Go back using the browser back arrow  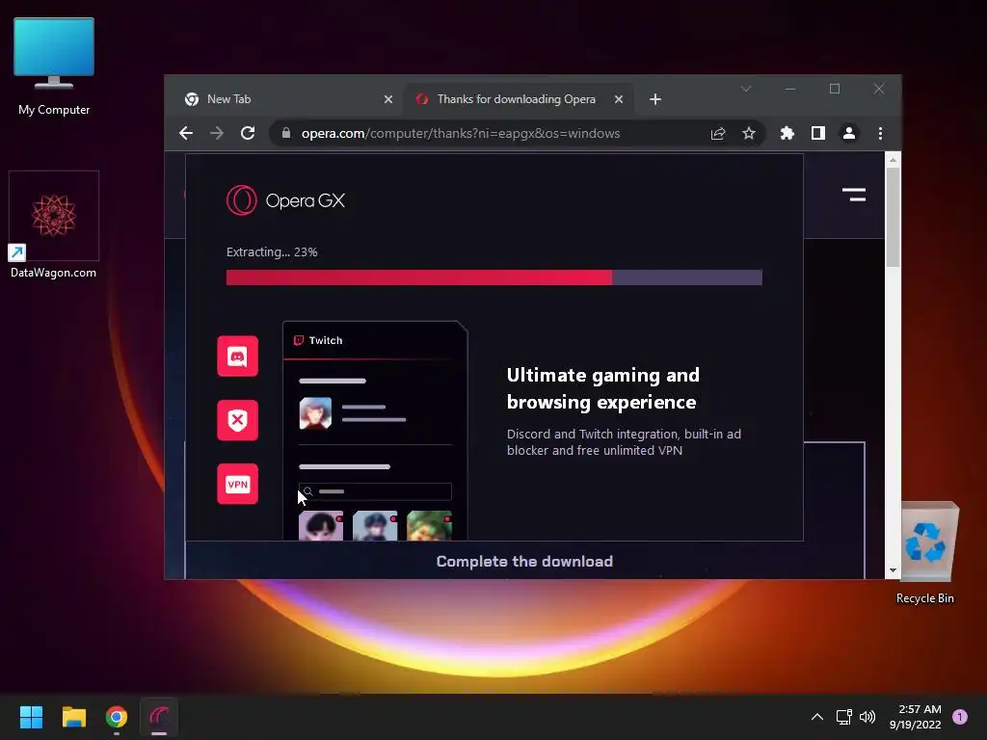pos(186,133)
